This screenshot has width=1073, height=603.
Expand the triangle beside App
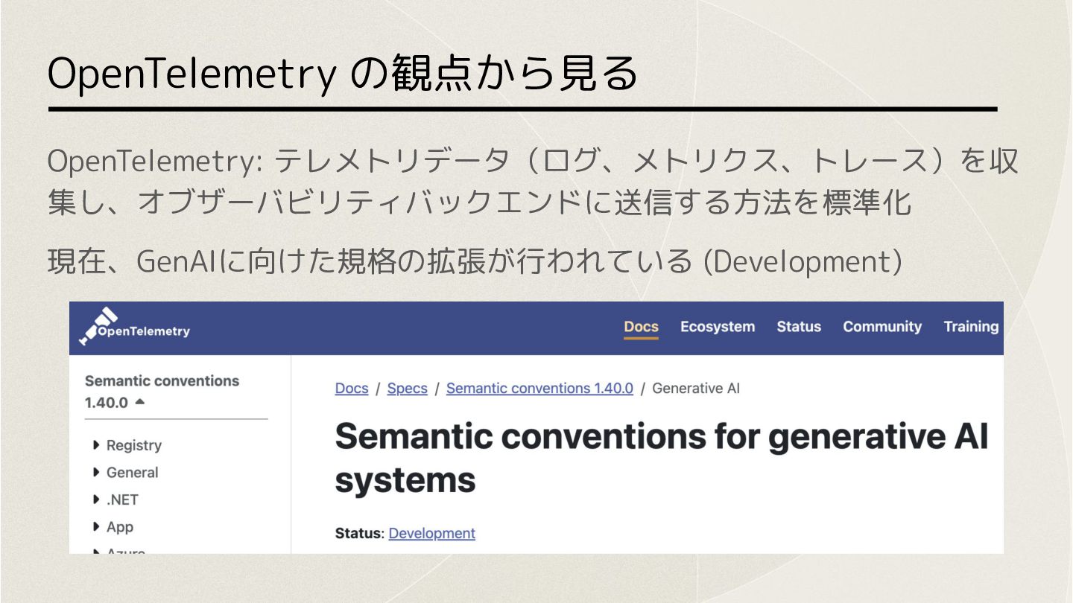point(96,526)
